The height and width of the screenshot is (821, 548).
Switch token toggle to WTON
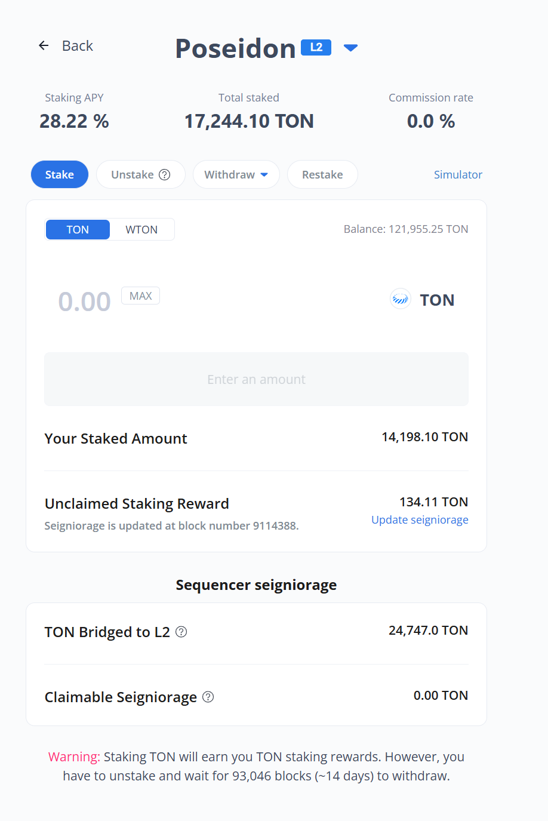coord(141,230)
